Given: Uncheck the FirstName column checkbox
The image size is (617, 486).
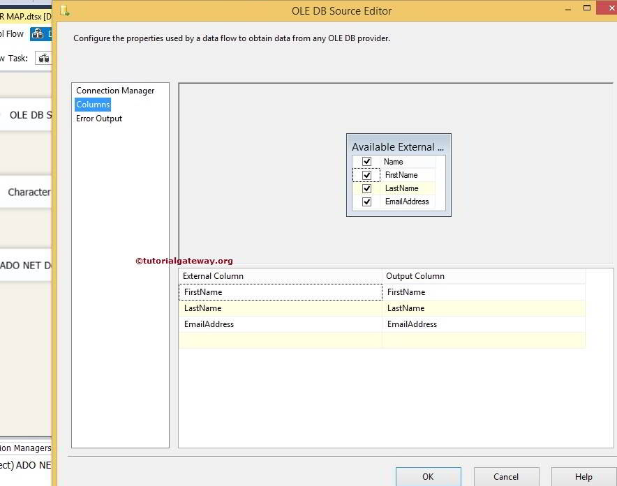Looking at the screenshot, I should 366,175.
